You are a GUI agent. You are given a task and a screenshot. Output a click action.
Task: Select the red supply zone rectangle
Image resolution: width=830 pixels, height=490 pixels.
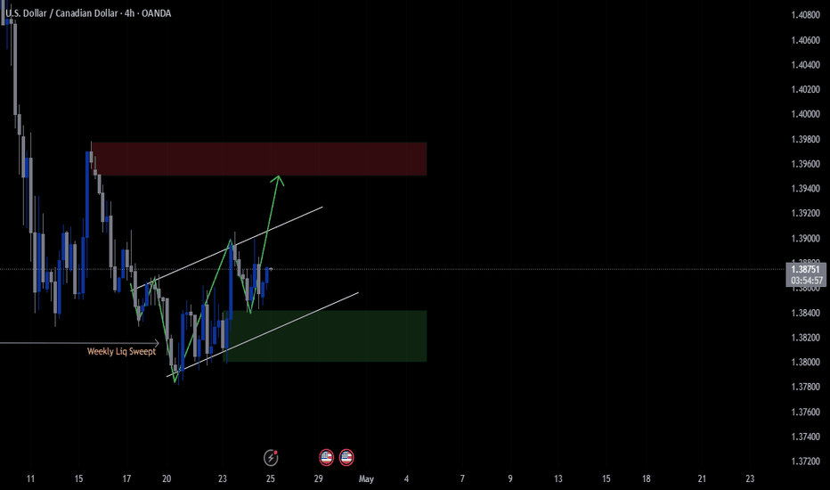coord(259,159)
